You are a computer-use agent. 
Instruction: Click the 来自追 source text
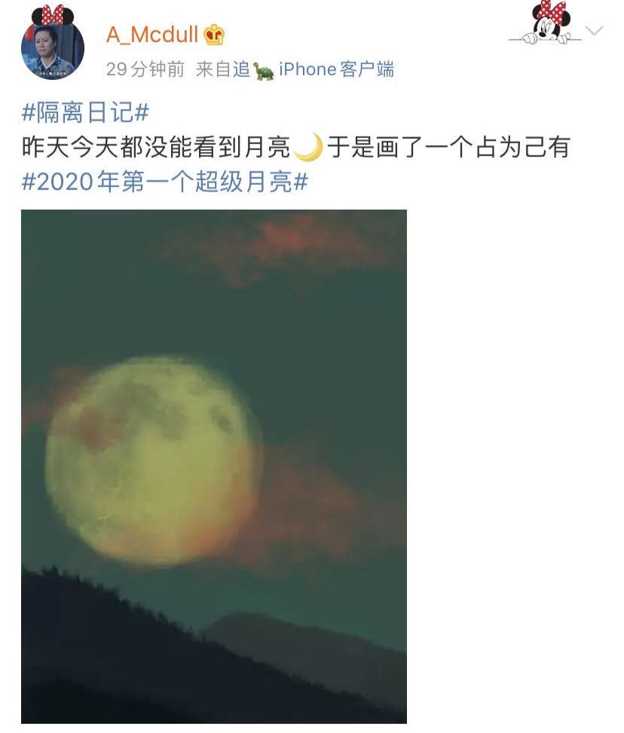(223, 69)
